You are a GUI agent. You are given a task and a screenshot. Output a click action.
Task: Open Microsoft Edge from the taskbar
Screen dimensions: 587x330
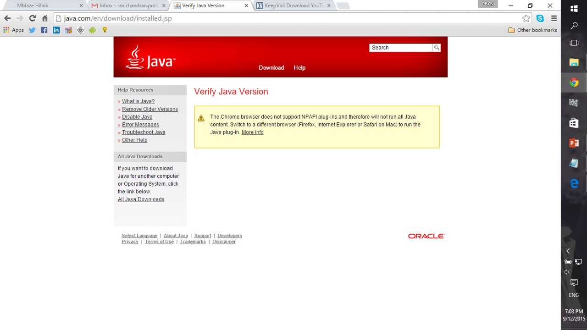574,183
